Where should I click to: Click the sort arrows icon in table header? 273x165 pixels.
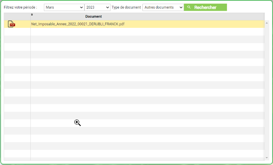(x=32, y=15)
